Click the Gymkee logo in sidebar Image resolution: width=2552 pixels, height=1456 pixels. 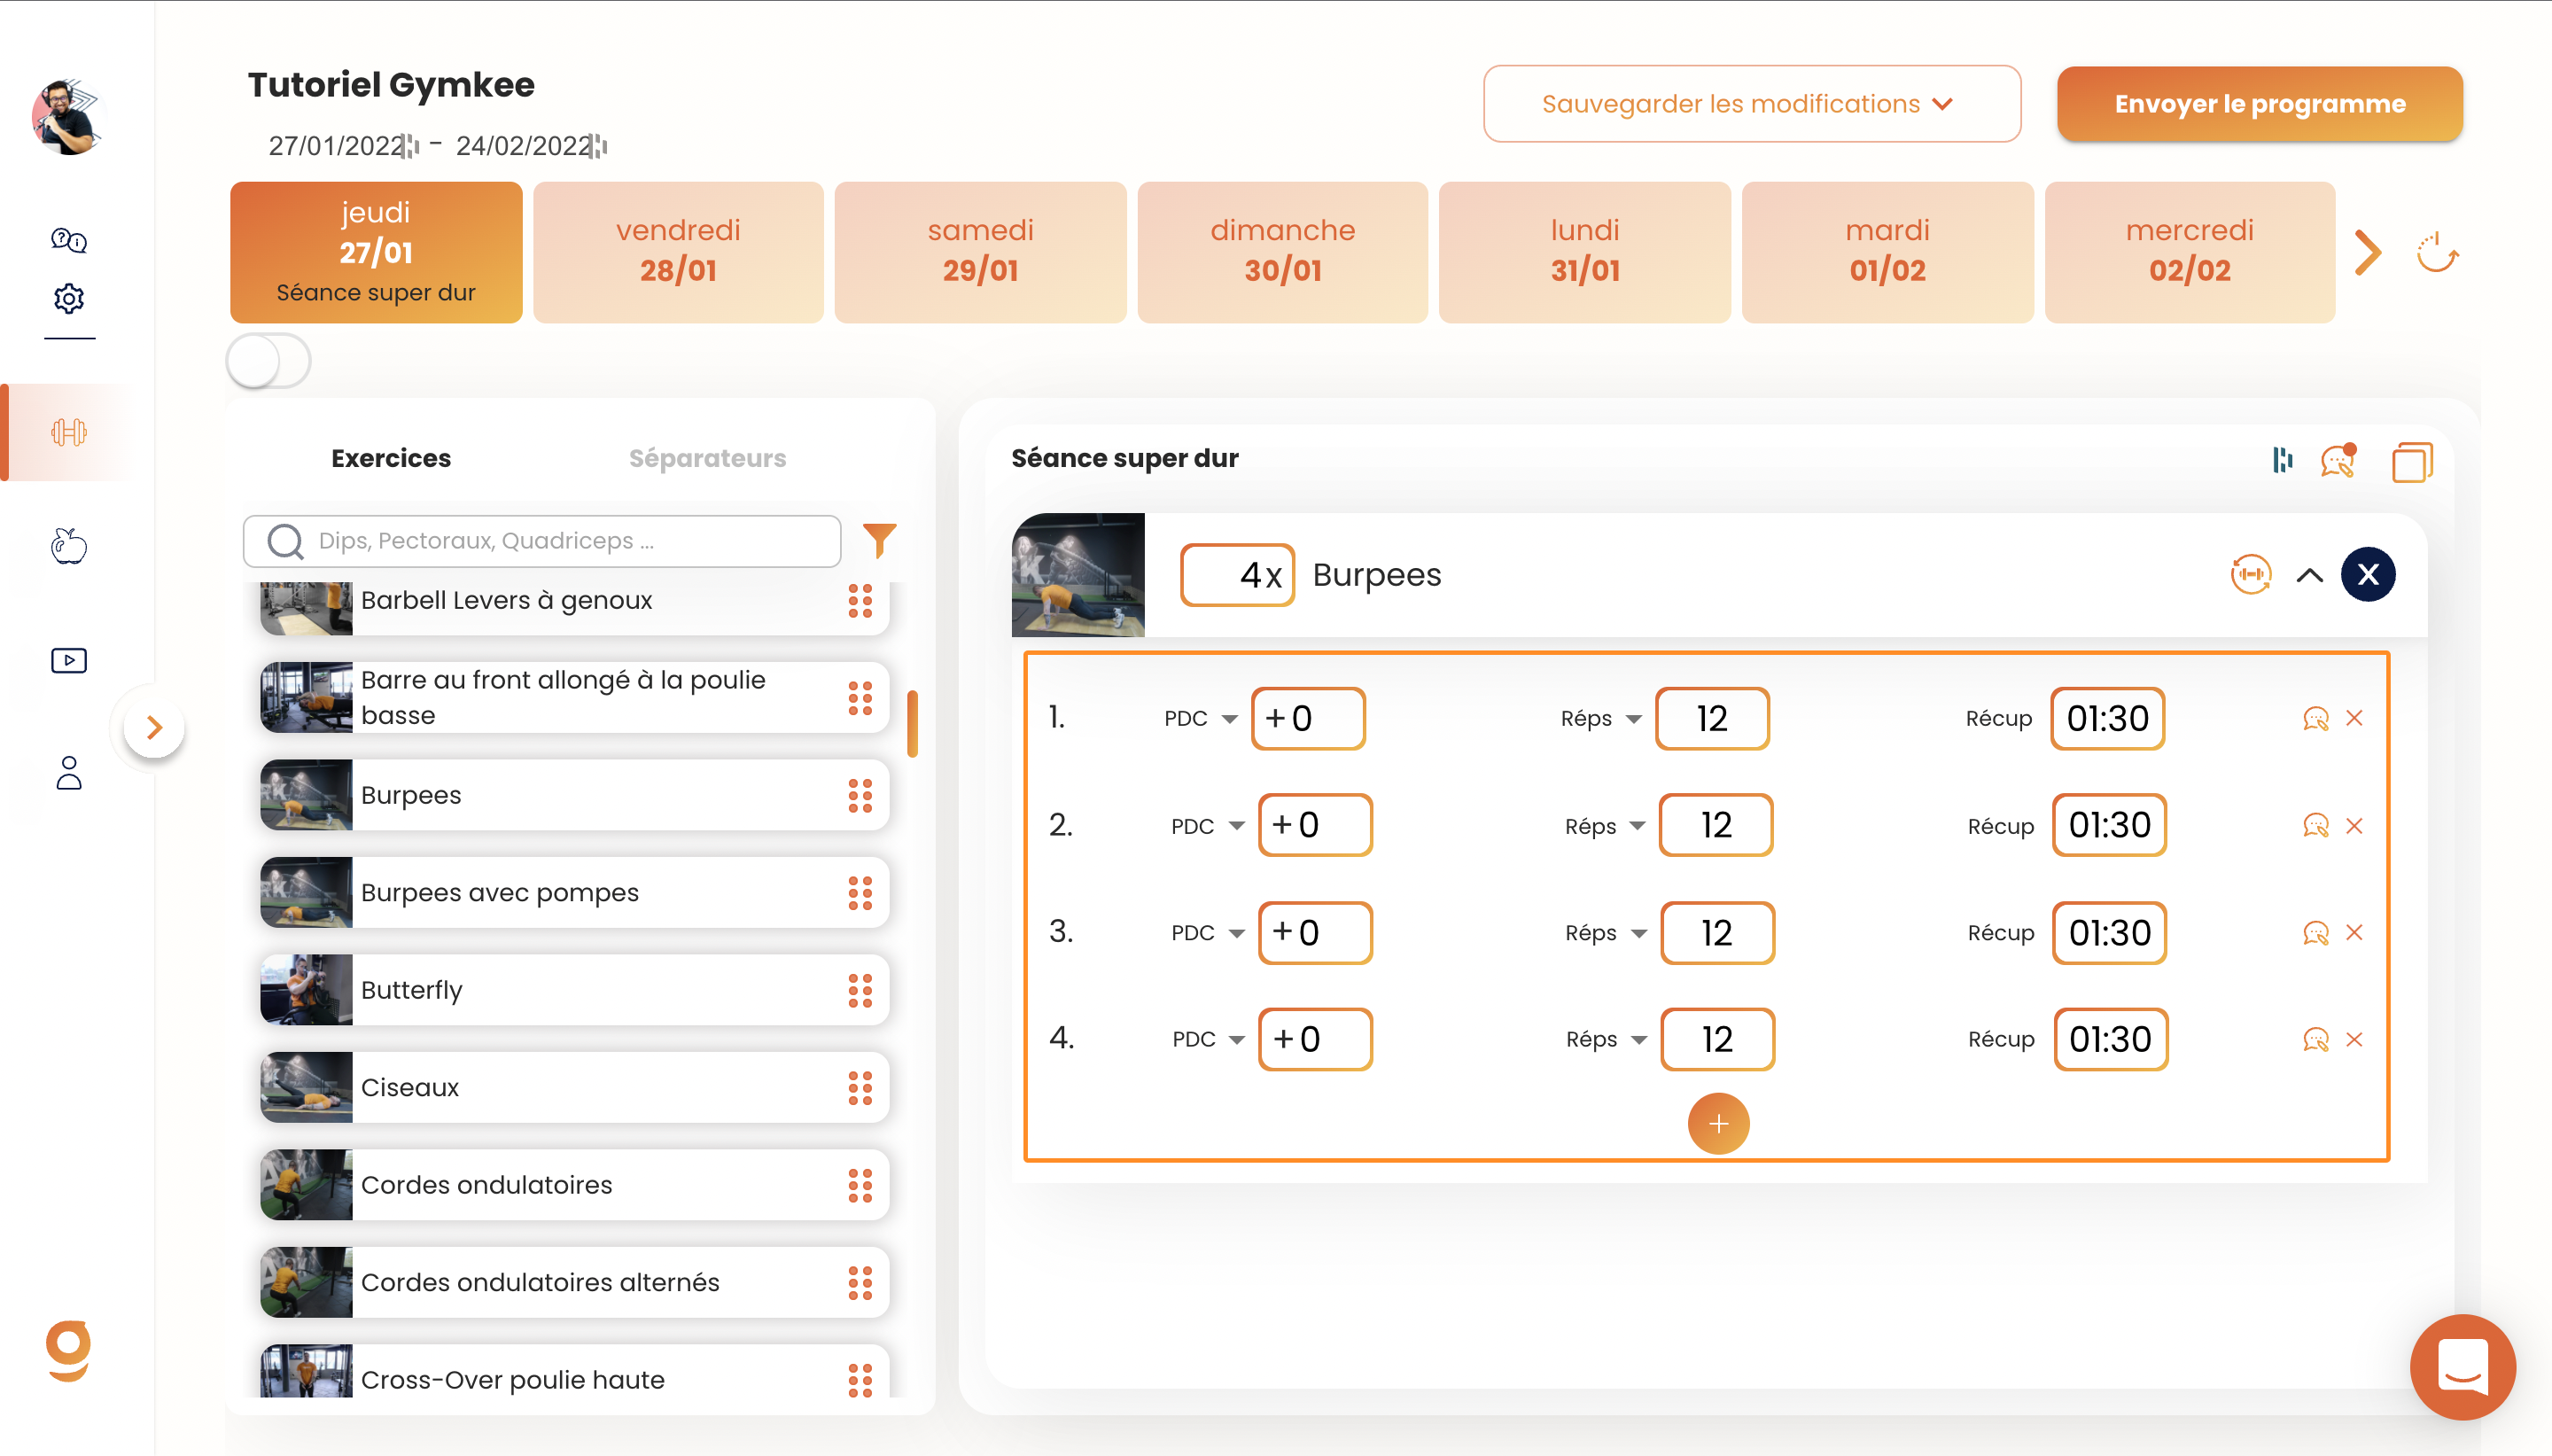pyautogui.click(x=69, y=1351)
